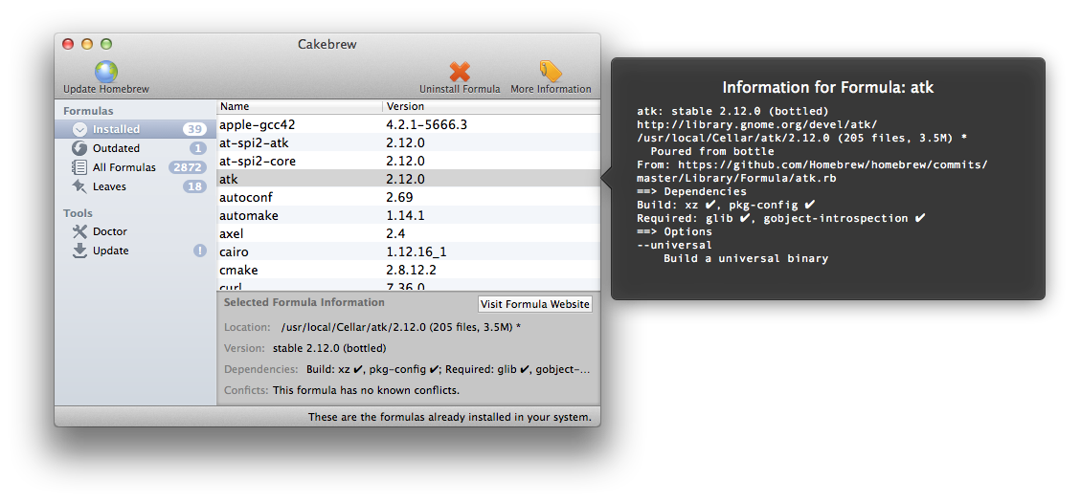Click the Visit Formula Website button
This screenshot has height=502, width=1081.
click(x=535, y=304)
